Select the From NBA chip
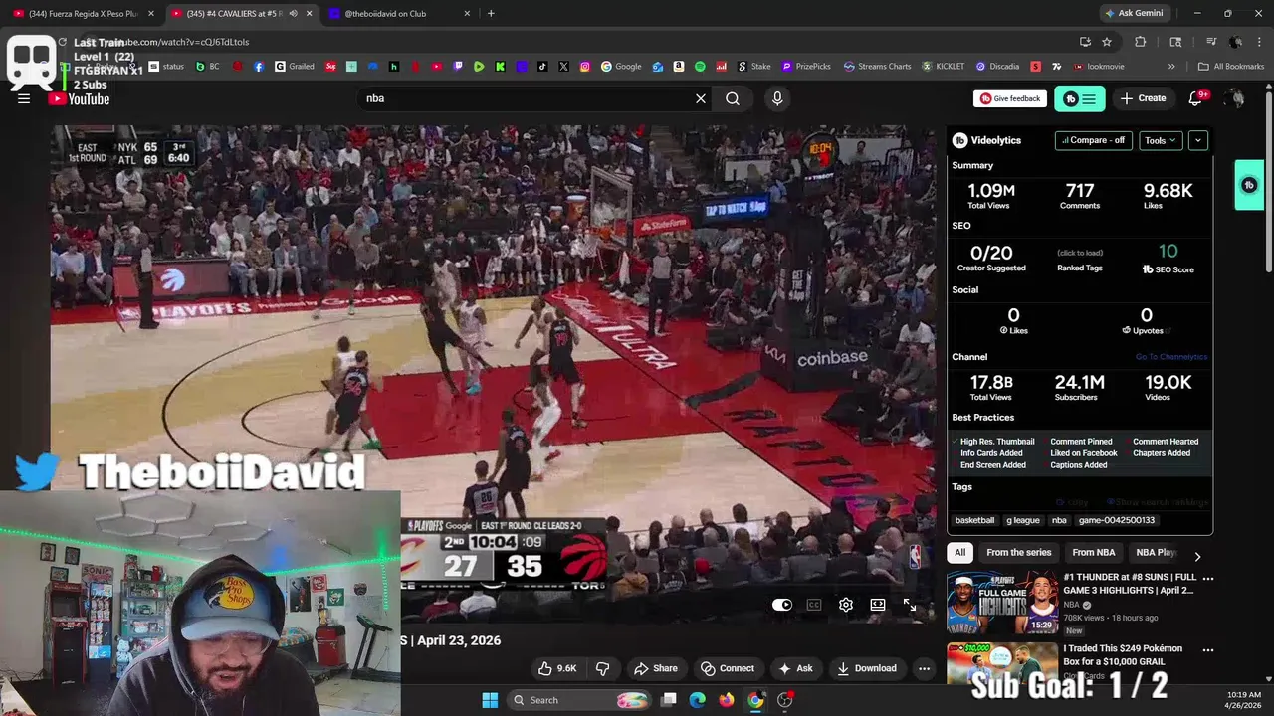This screenshot has width=1274, height=716. (x=1094, y=552)
